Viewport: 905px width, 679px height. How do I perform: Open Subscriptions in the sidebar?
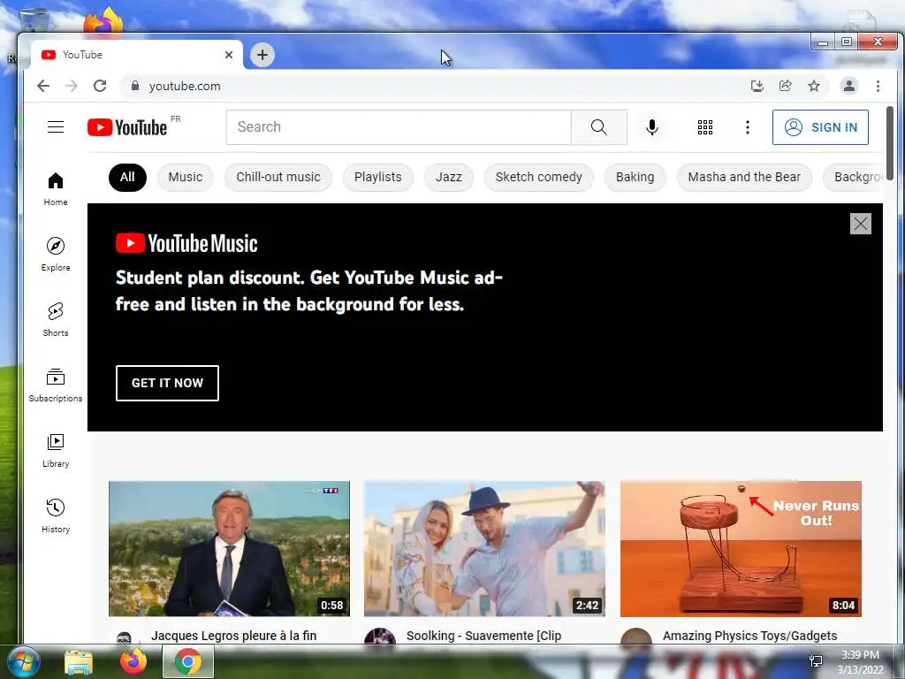56,385
